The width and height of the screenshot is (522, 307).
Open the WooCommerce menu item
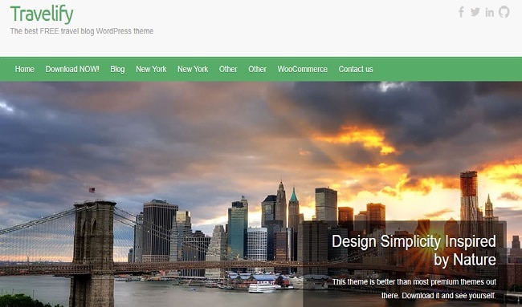303,69
